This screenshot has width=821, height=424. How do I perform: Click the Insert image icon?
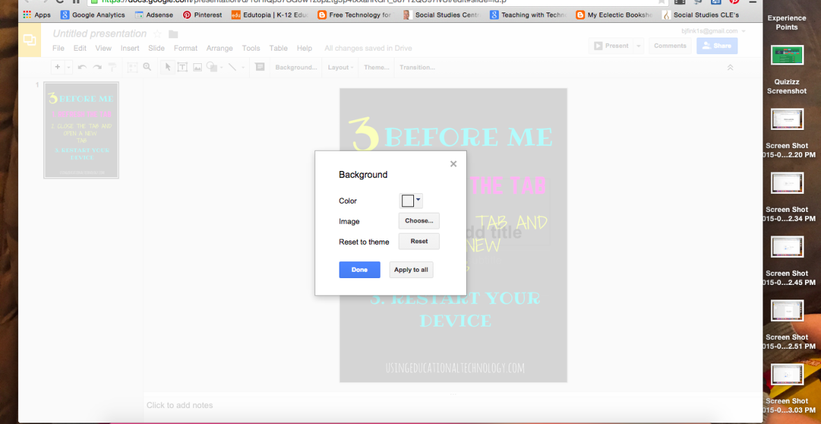(x=198, y=67)
